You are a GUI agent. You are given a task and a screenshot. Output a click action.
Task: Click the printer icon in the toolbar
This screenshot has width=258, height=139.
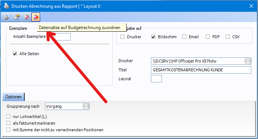coord(6,17)
